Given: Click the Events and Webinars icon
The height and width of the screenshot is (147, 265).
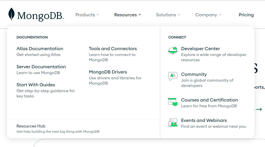Looking at the screenshot, I should click(x=173, y=123).
